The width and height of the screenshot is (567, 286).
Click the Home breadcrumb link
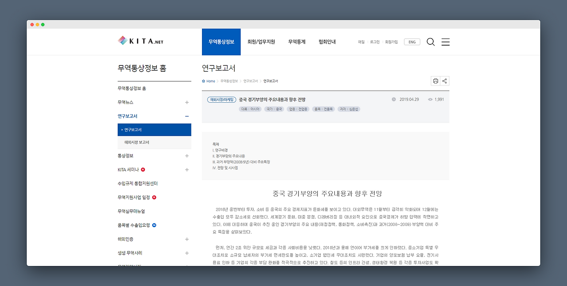211,81
